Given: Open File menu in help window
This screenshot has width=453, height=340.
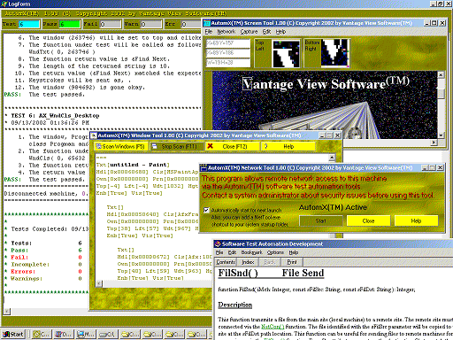Looking at the screenshot, I should coord(219,252).
